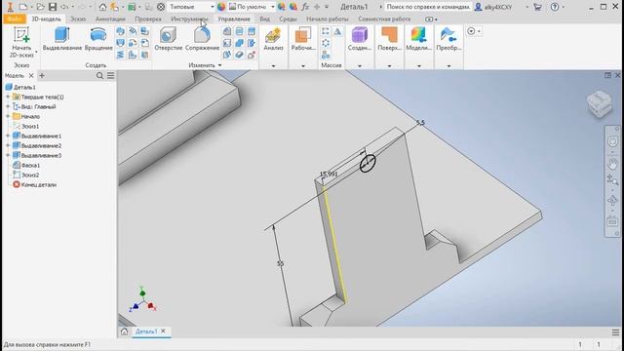Select the Pan hand tool in navigation bar
Image resolution: width=624 pixels, height=351 pixels.
pos(612,164)
